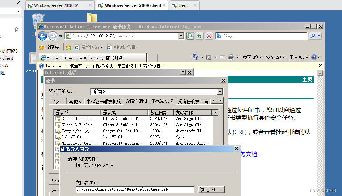Select the lab-VC-CA certificate row
Image resolution: width=342 pixels, height=196 pixels.
tap(133, 137)
